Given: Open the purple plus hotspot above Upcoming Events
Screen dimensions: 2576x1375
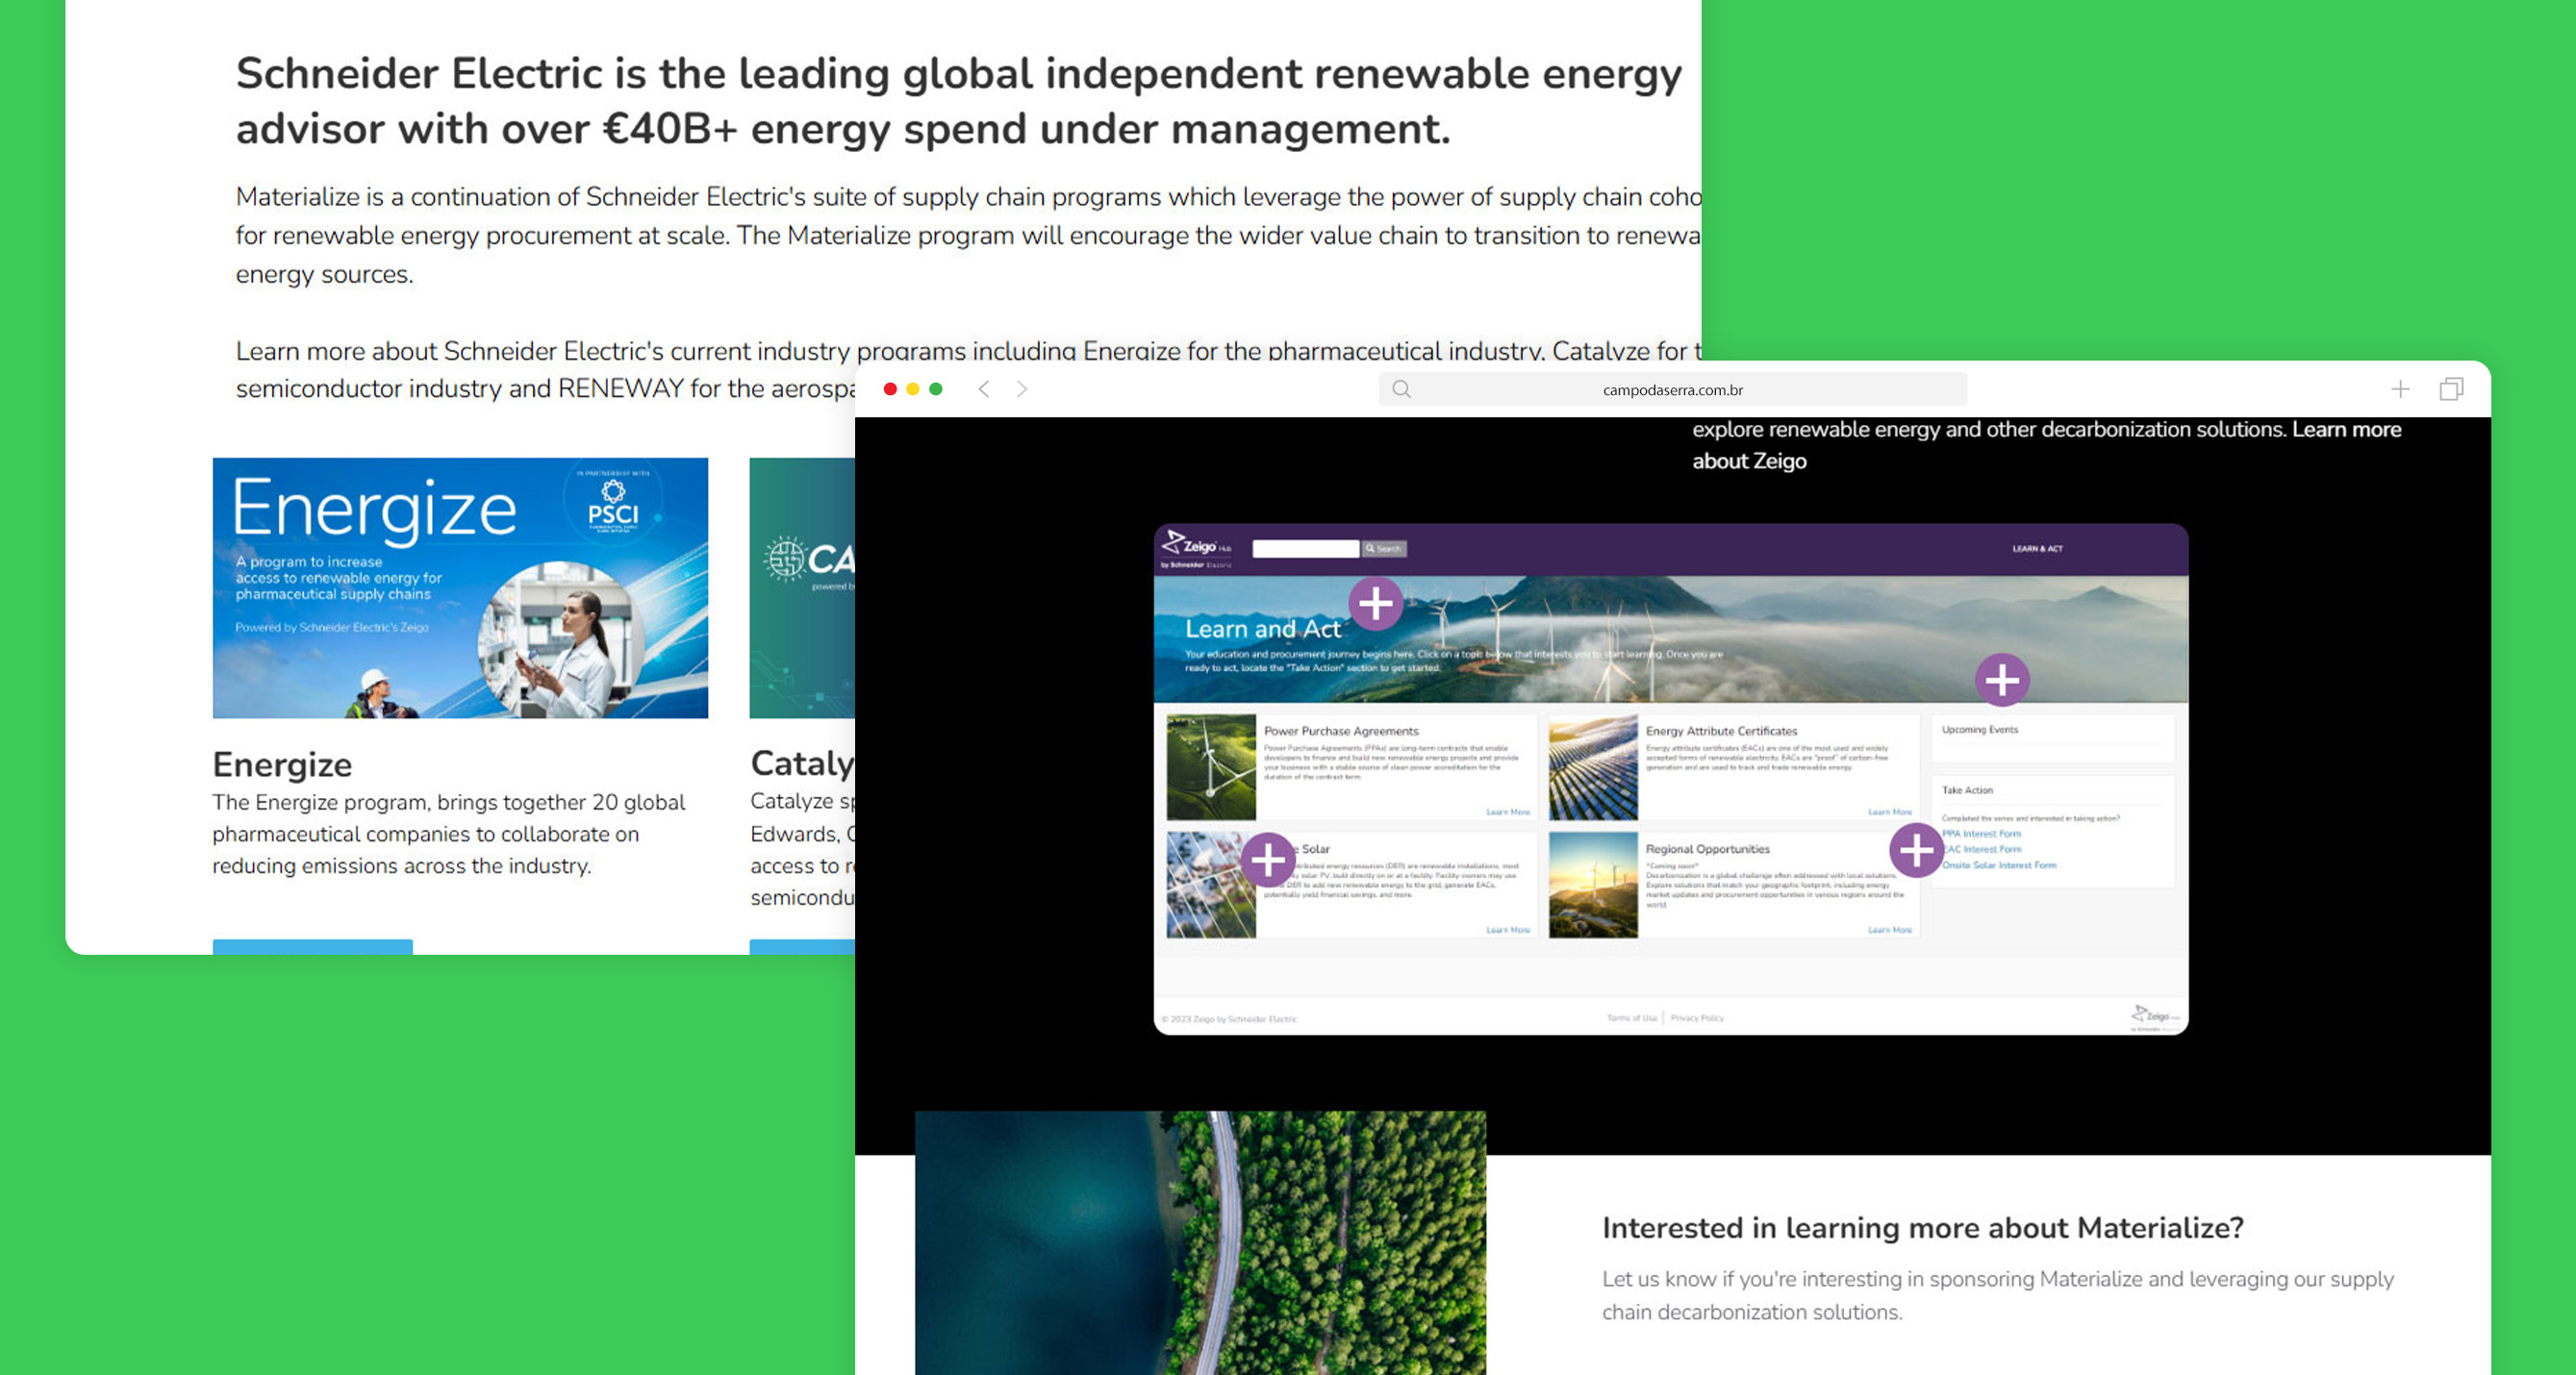Looking at the screenshot, I should pyautogui.click(x=2002, y=681).
